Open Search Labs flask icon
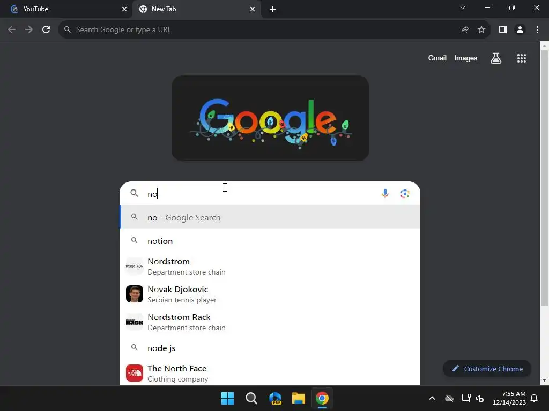The image size is (549, 411). click(496, 58)
